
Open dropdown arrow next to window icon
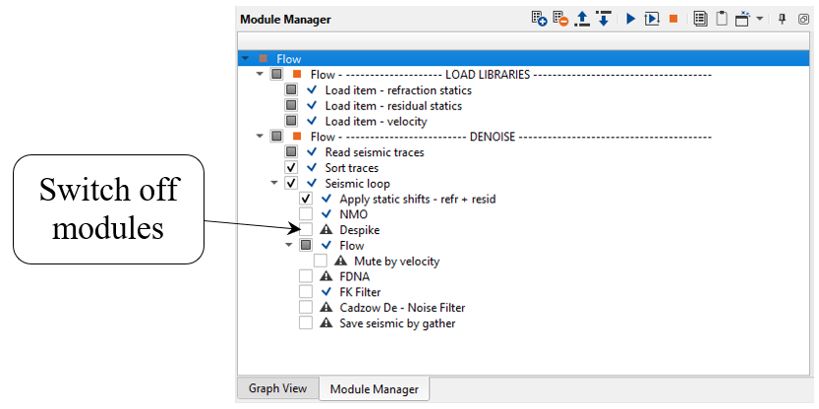click(759, 19)
